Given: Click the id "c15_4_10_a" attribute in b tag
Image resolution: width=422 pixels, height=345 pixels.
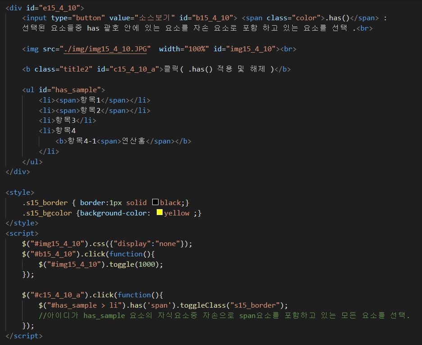Looking at the screenshot, I should coord(128,69).
